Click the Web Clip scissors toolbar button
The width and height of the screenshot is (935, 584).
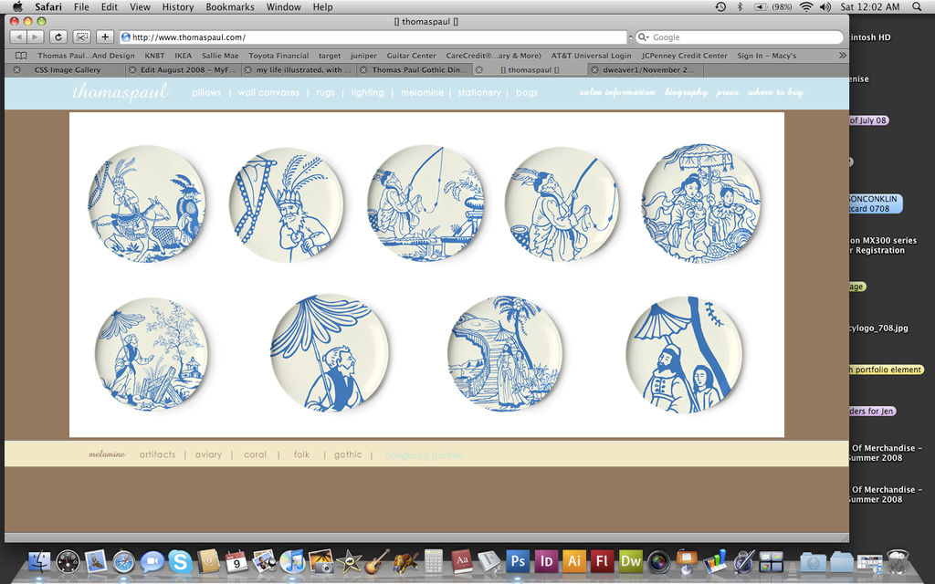81,36
